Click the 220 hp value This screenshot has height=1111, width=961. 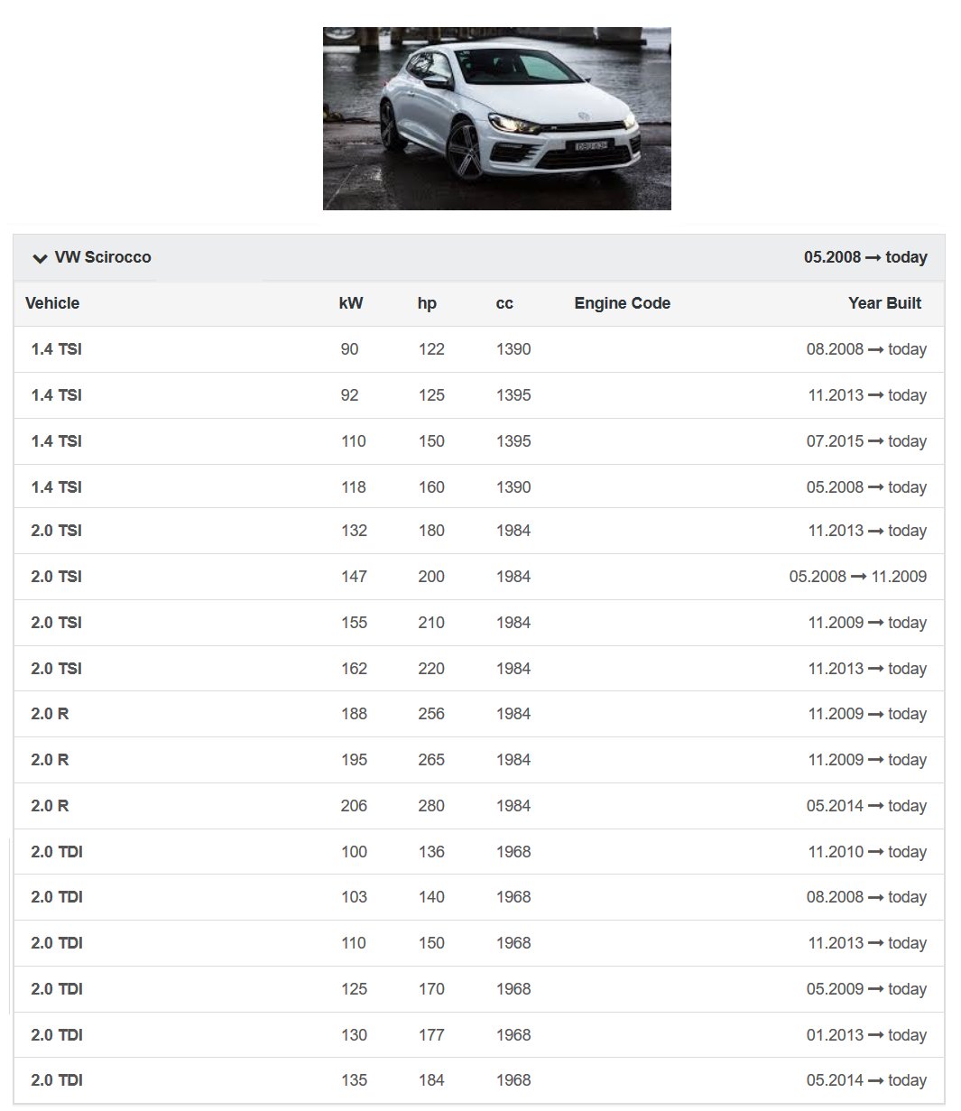click(431, 669)
